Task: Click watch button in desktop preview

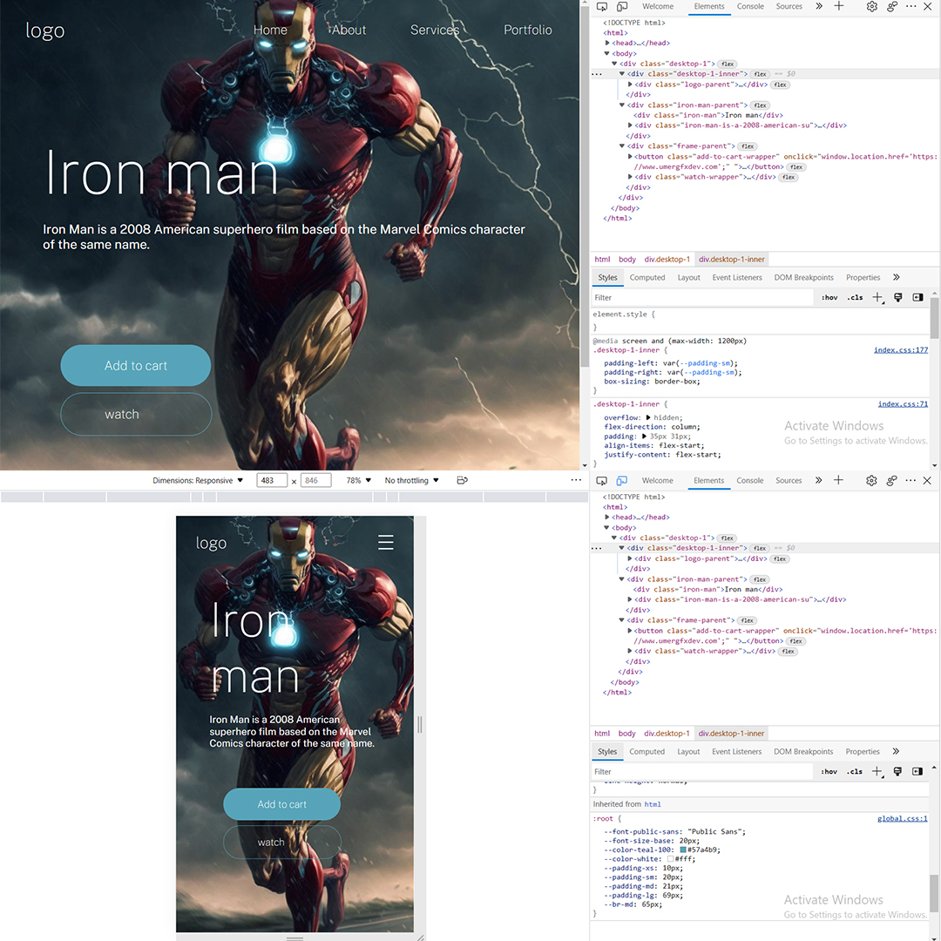Action: [136, 414]
